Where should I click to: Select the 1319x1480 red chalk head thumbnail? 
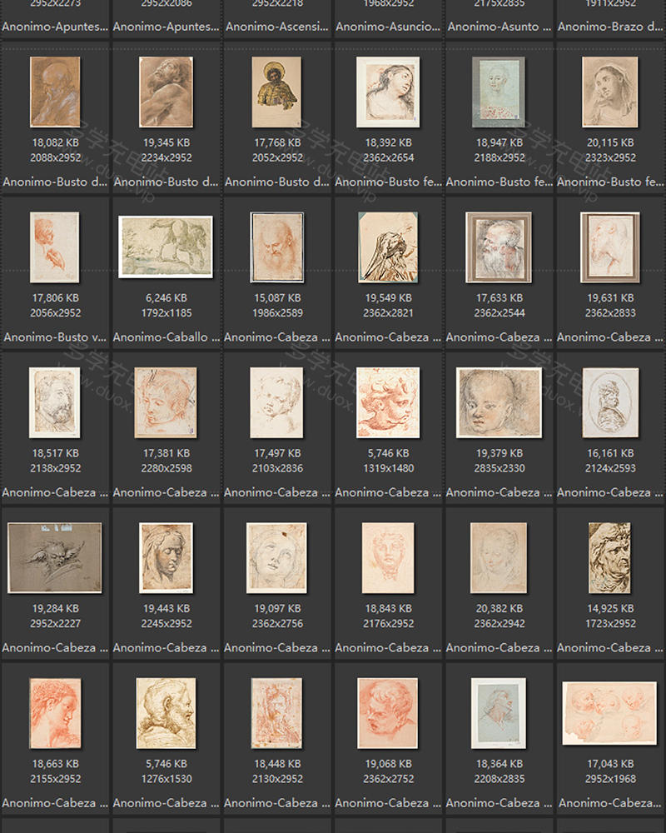pos(388,402)
